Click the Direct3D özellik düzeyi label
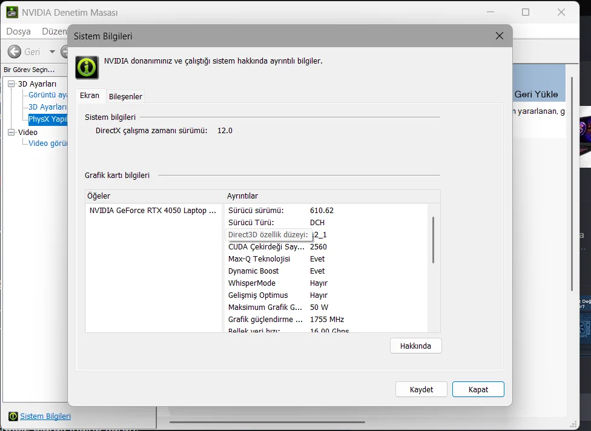The width and height of the screenshot is (591, 431). coord(268,235)
